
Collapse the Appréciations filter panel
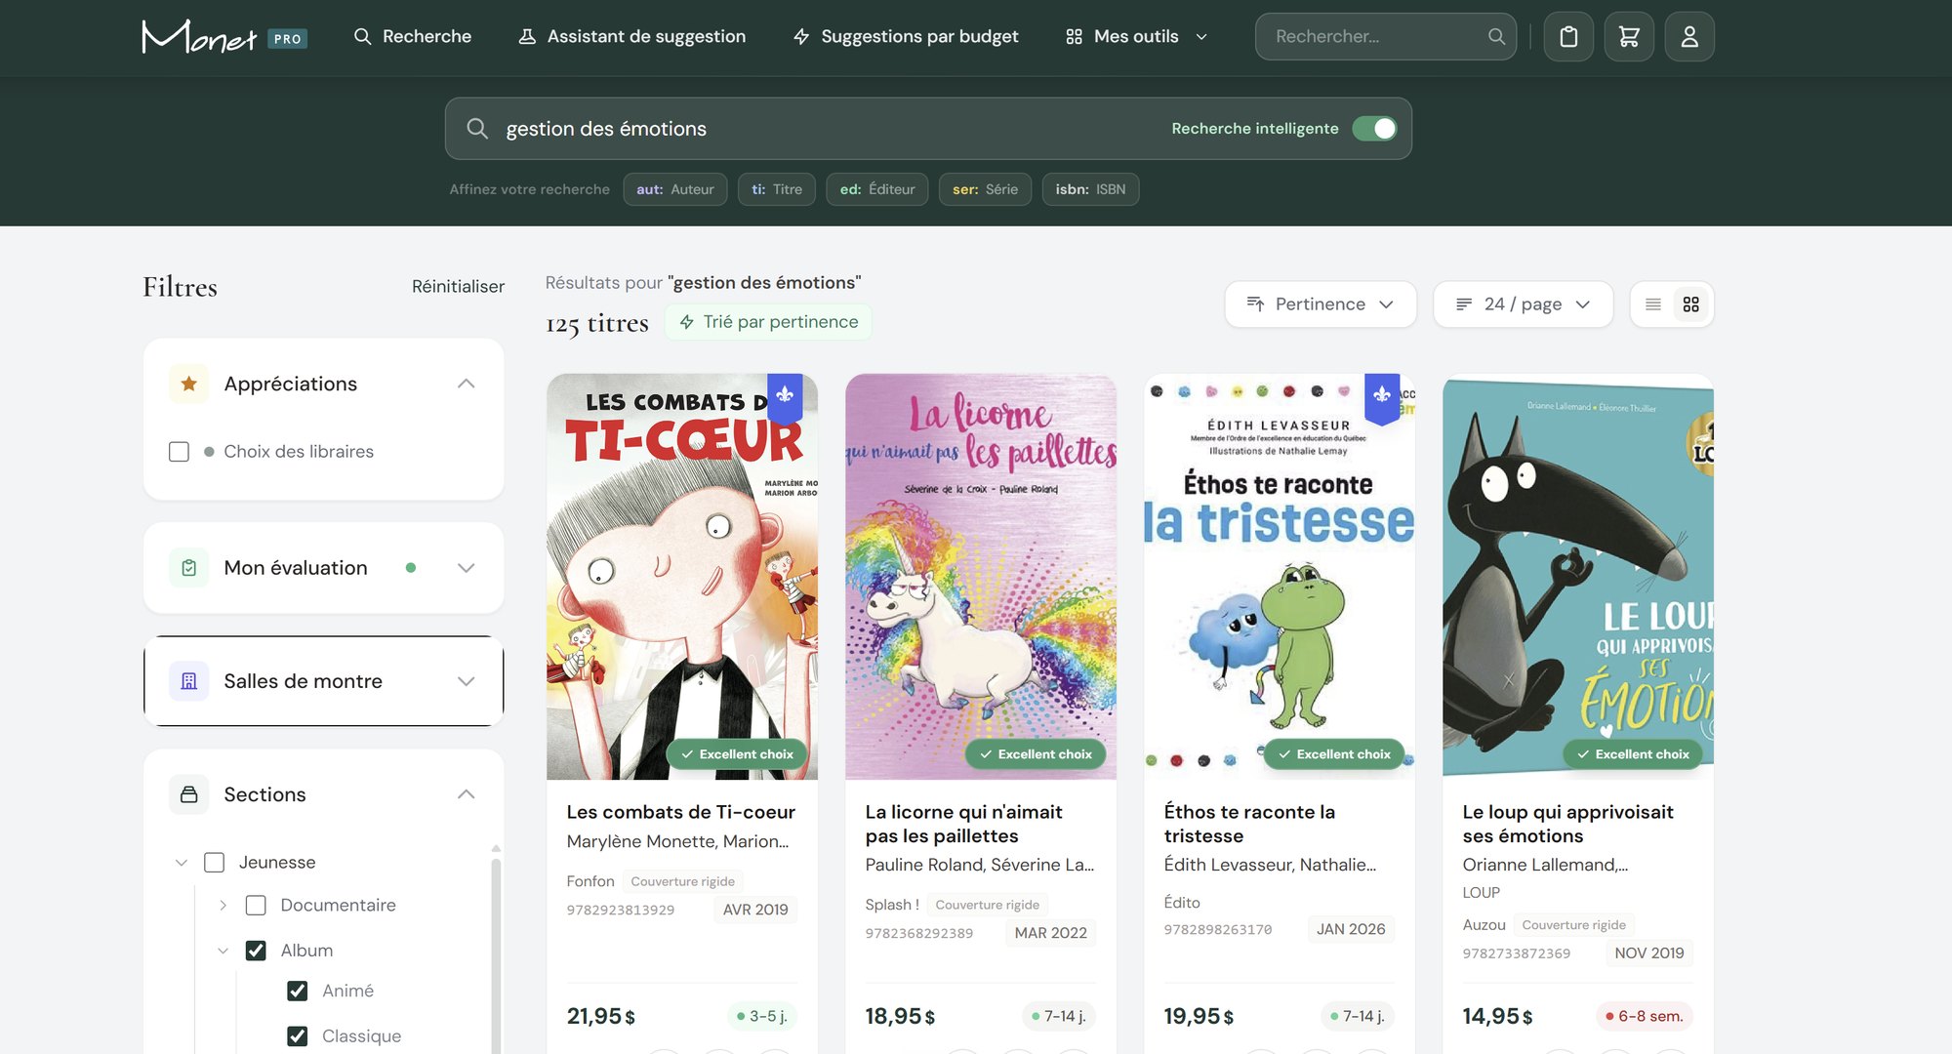[467, 384]
